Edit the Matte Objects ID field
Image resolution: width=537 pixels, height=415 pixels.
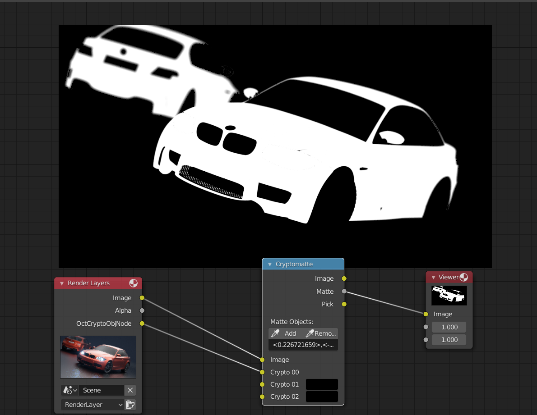tap(303, 345)
